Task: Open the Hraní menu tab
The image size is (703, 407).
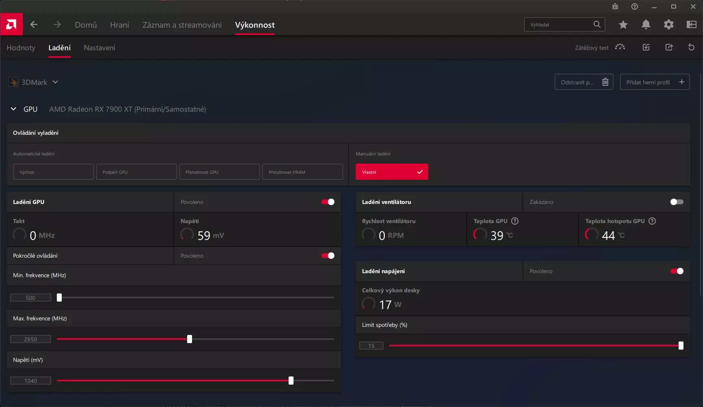Action: click(119, 25)
